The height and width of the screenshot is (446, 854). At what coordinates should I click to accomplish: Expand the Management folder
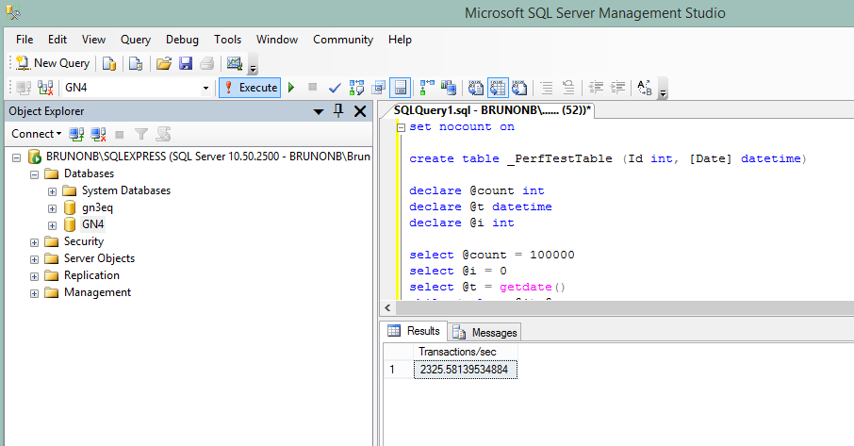(34, 293)
